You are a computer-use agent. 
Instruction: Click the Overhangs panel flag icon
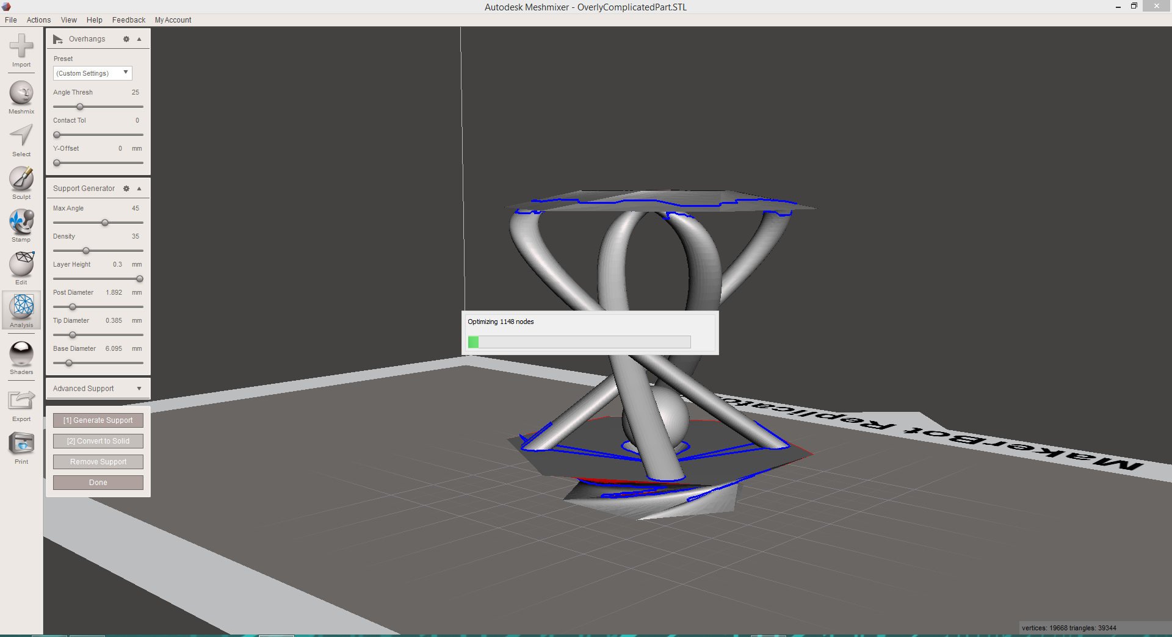[58, 39]
